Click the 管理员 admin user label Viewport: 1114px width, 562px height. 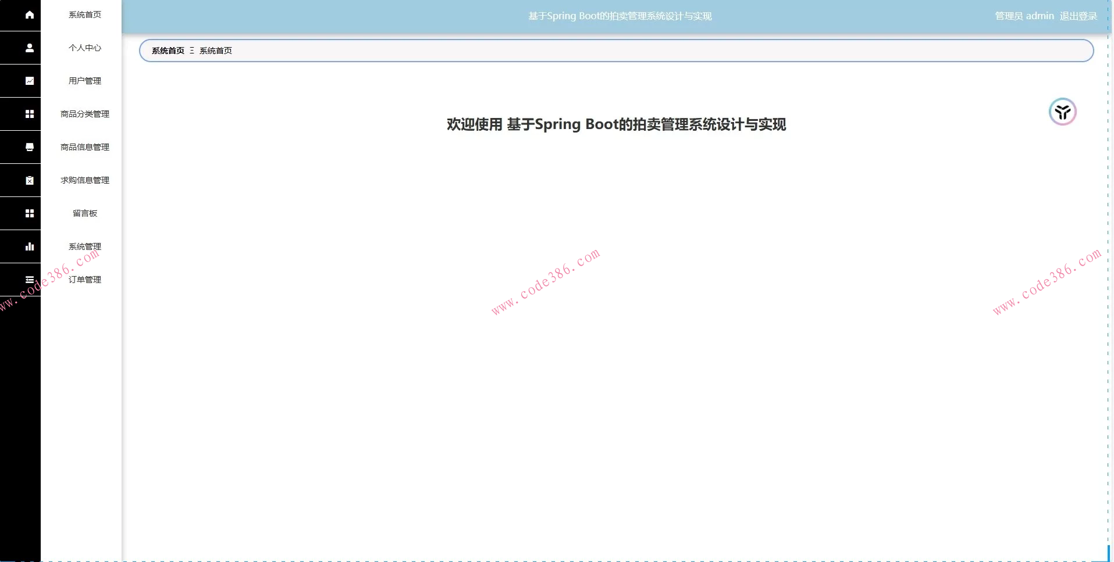(x=1024, y=16)
